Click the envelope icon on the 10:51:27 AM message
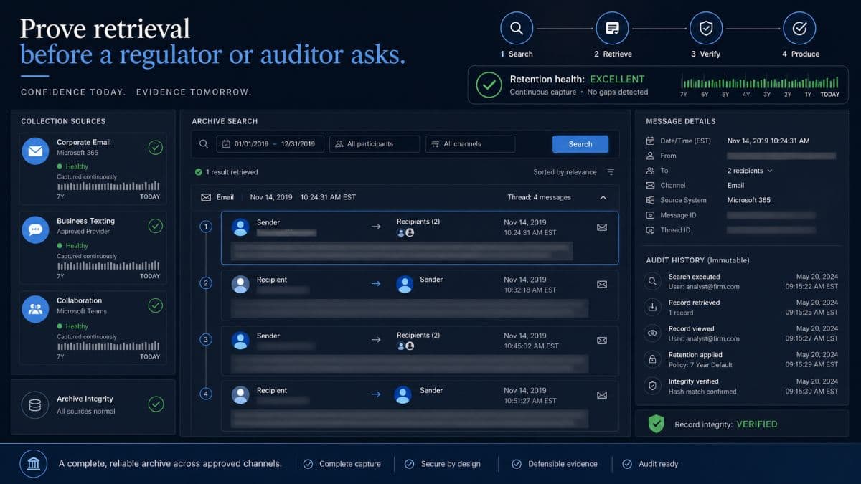This screenshot has height=484, width=861. (x=602, y=395)
